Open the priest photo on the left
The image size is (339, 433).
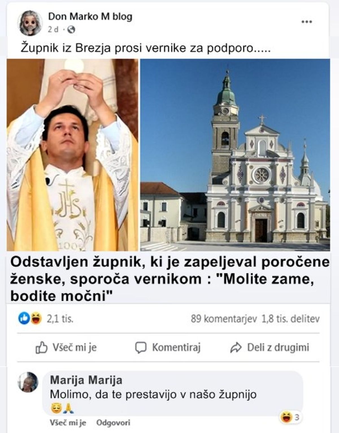pyautogui.click(x=73, y=155)
